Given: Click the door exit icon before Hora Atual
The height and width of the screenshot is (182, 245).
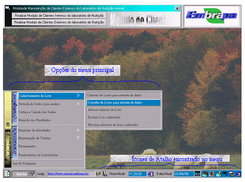Looking at the screenshot, I should click(x=104, y=174).
